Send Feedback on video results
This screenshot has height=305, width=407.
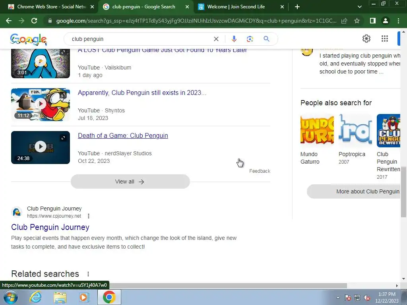[260, 171]
